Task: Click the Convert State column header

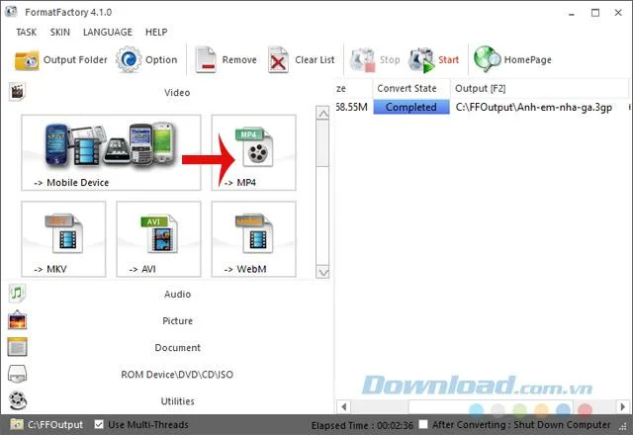Action: [x=411, y=88]
